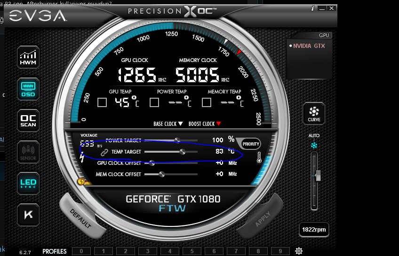The image size is (399, 256).
Task: Click the Priority button
Action: coord(251,144)
